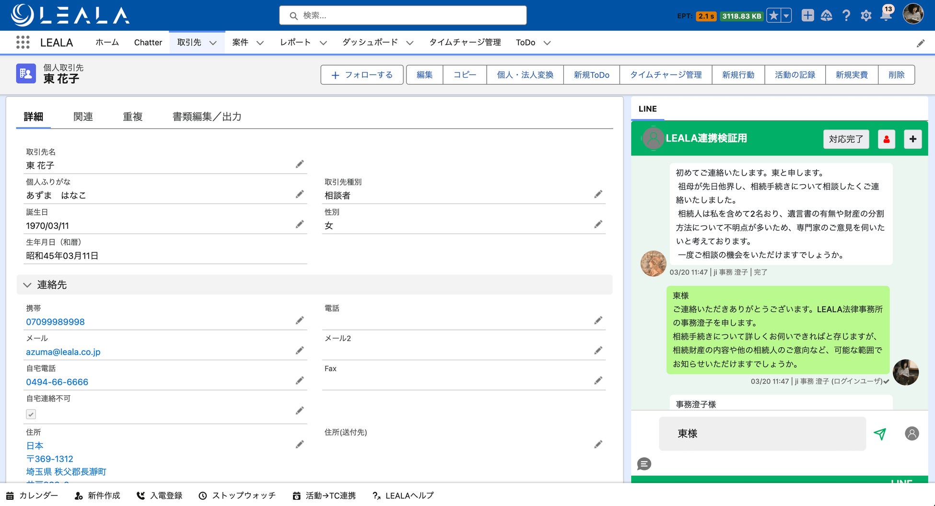935x506 pixels.
Task: Open the タイムチャージ管理 nav tab
Action: click(465, 42)
